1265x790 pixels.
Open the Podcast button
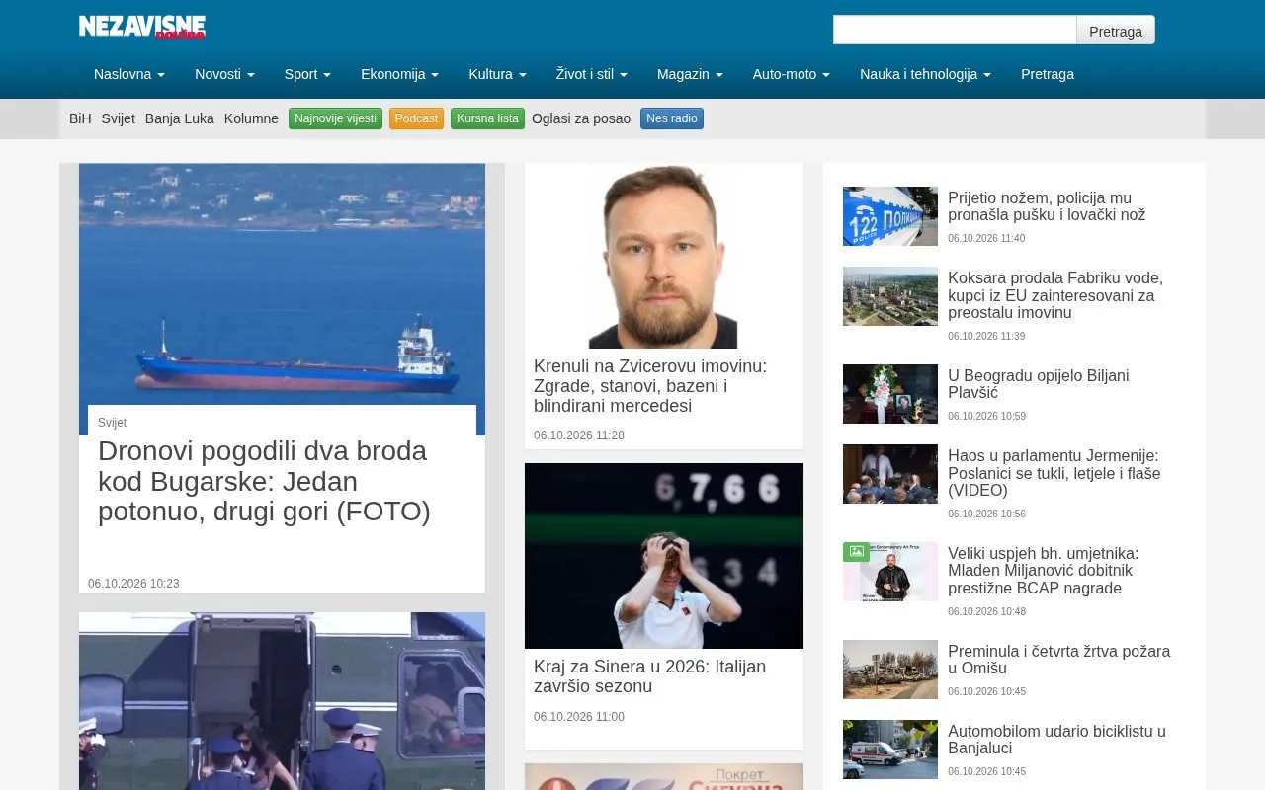[x=416, y=118]
